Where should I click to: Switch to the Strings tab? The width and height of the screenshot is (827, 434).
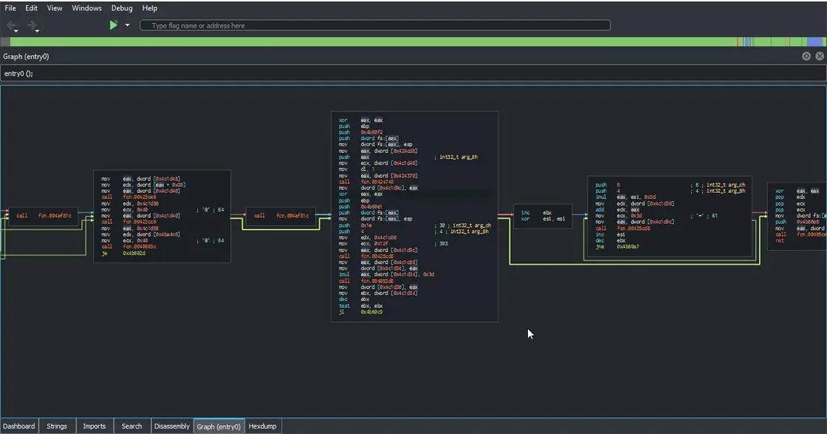click(x=57, y=426)
